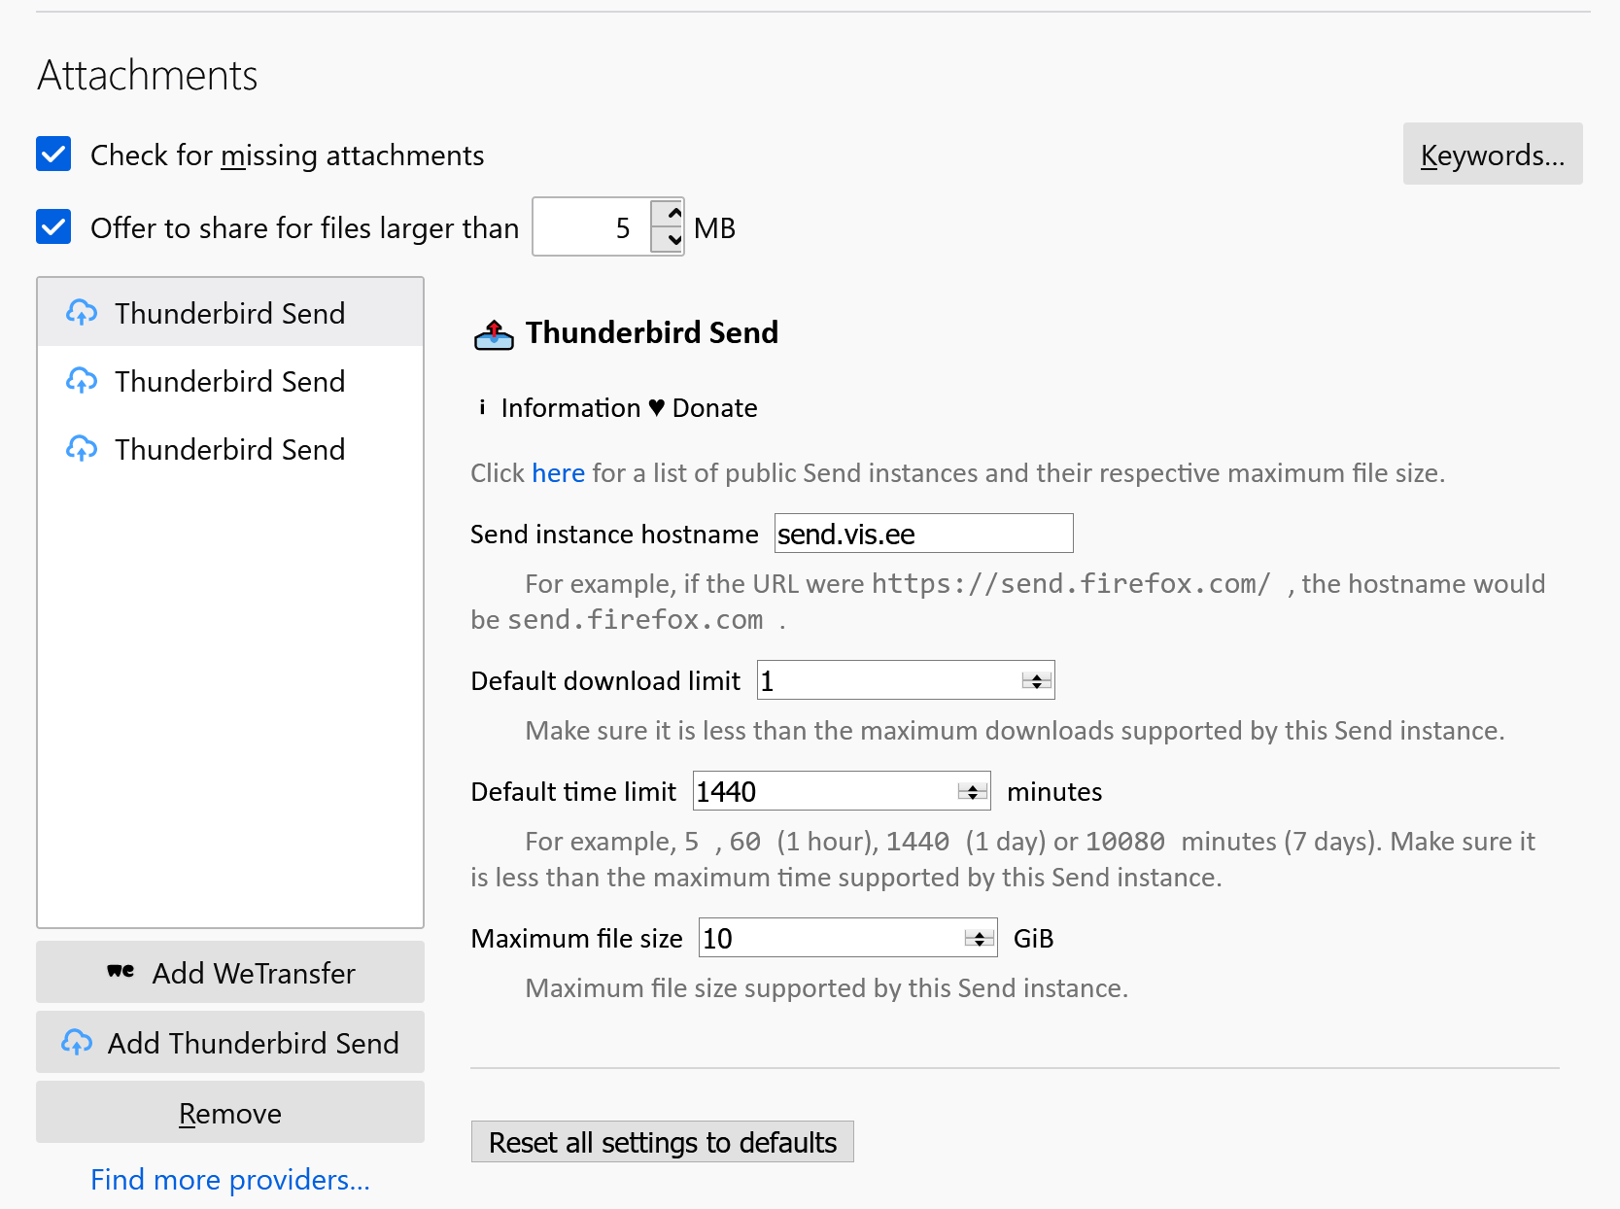Adjust Default time limit spinner arrows
This screenshot has width=1620, height=1209.
coord(972,792)
